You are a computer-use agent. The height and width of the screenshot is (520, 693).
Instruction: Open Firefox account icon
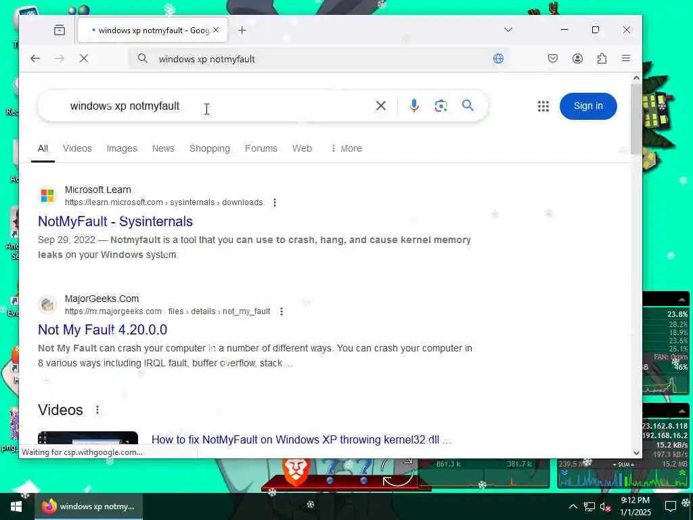[577, 58]
